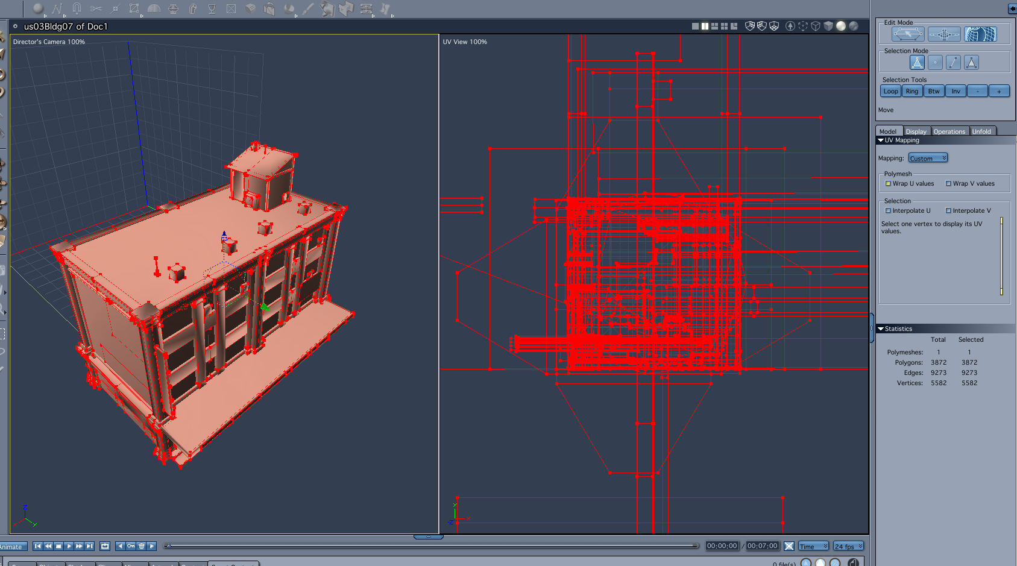Click the Inv selection button
The height and width of the screenshot is (566, 1017).
956,91
